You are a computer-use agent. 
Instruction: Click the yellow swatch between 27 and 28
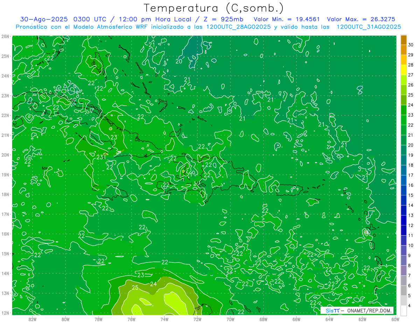pyautogui.click(x=404, y=70)
